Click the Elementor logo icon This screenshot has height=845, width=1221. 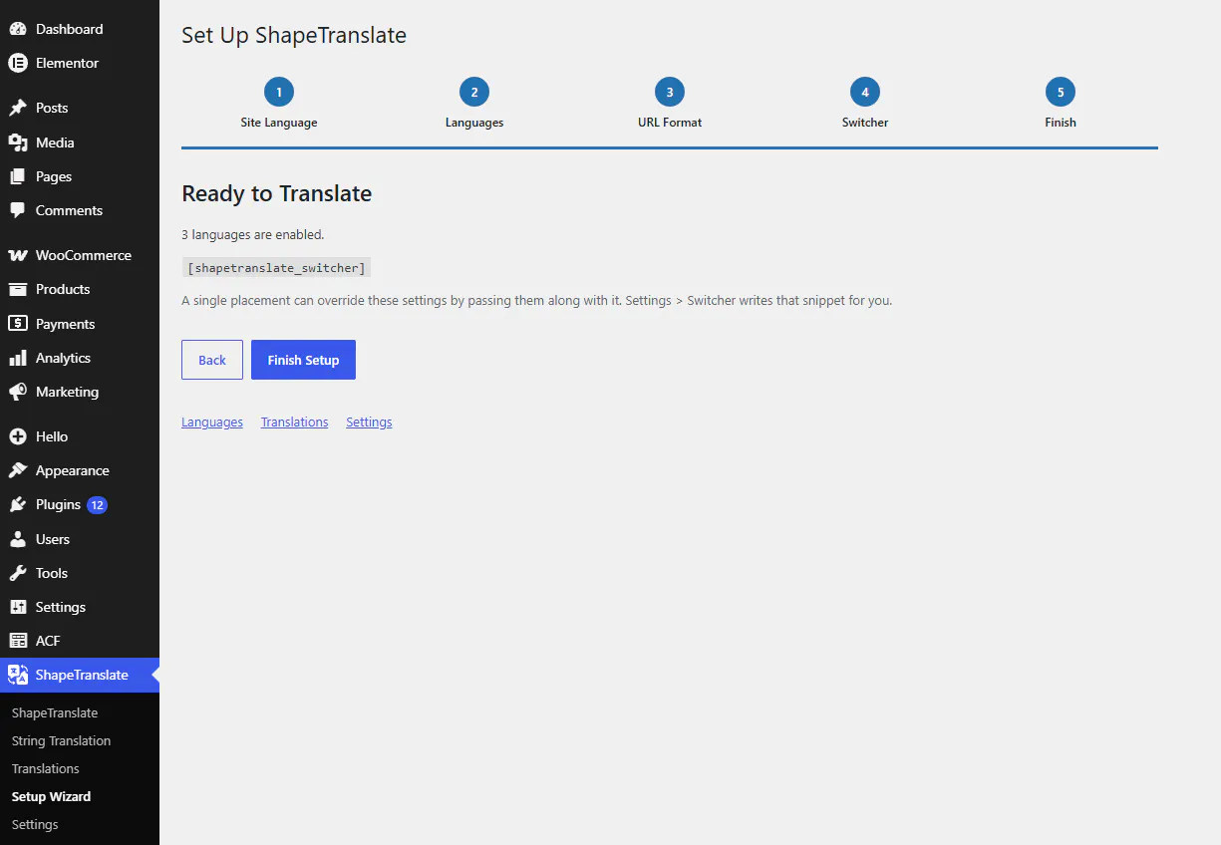pos(18,63)
